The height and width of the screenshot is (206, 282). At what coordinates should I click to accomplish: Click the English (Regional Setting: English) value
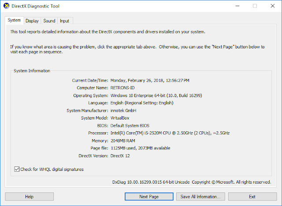[142, 103]
